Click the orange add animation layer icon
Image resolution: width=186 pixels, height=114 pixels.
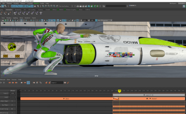46,83
